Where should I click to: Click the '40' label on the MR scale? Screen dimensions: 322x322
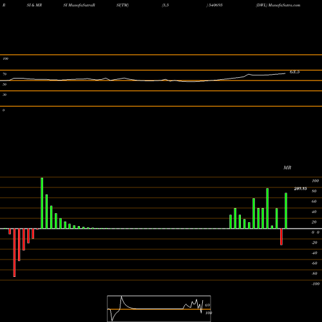314,212
